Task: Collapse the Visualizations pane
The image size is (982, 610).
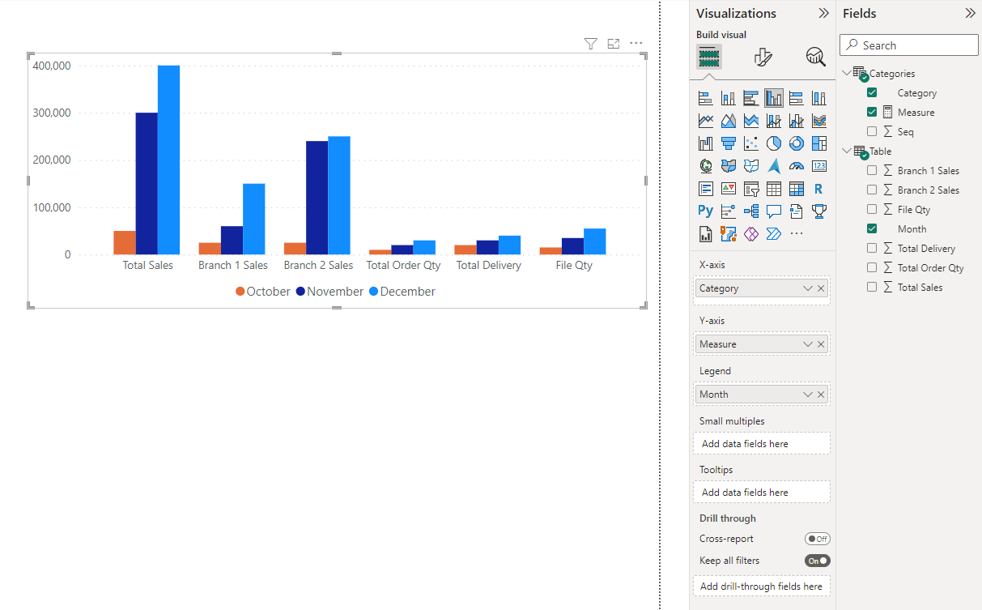Action: pyautogui.click(x=823, y=13)
